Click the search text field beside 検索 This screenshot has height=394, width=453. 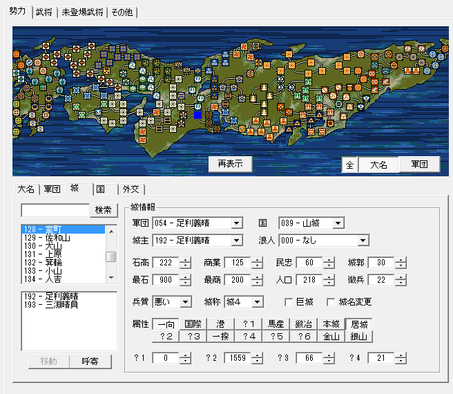pyautogui.click(x=55, y=209)
